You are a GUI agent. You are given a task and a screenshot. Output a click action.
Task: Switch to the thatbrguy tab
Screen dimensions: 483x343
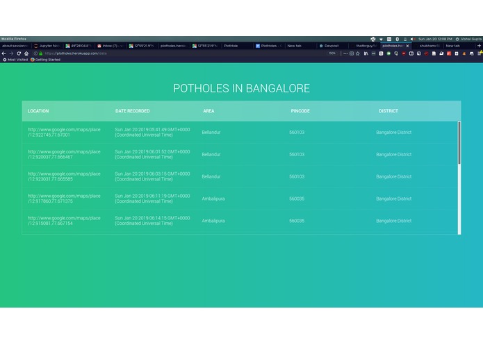coord(364,46)
